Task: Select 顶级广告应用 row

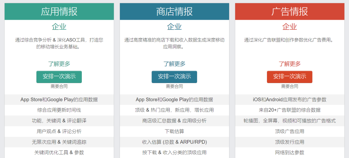Action: pos(290,132)
